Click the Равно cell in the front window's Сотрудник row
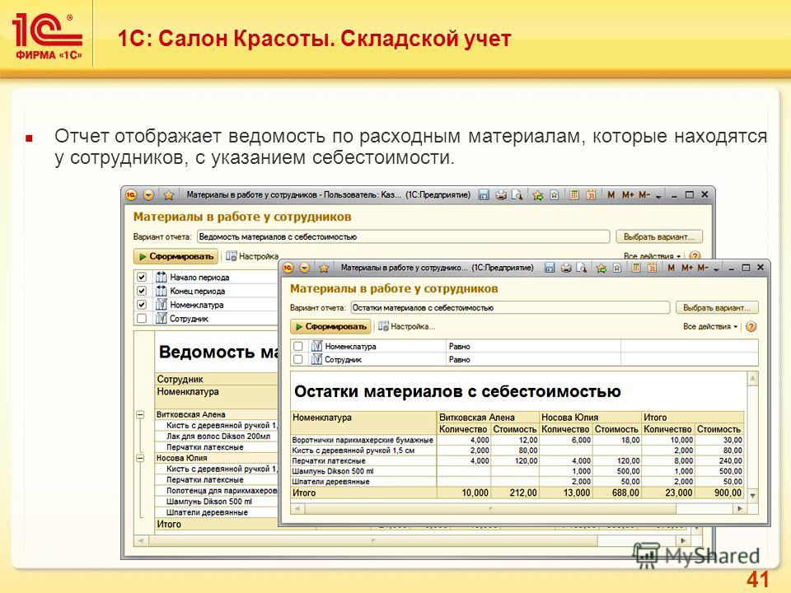 coord(533,360)
